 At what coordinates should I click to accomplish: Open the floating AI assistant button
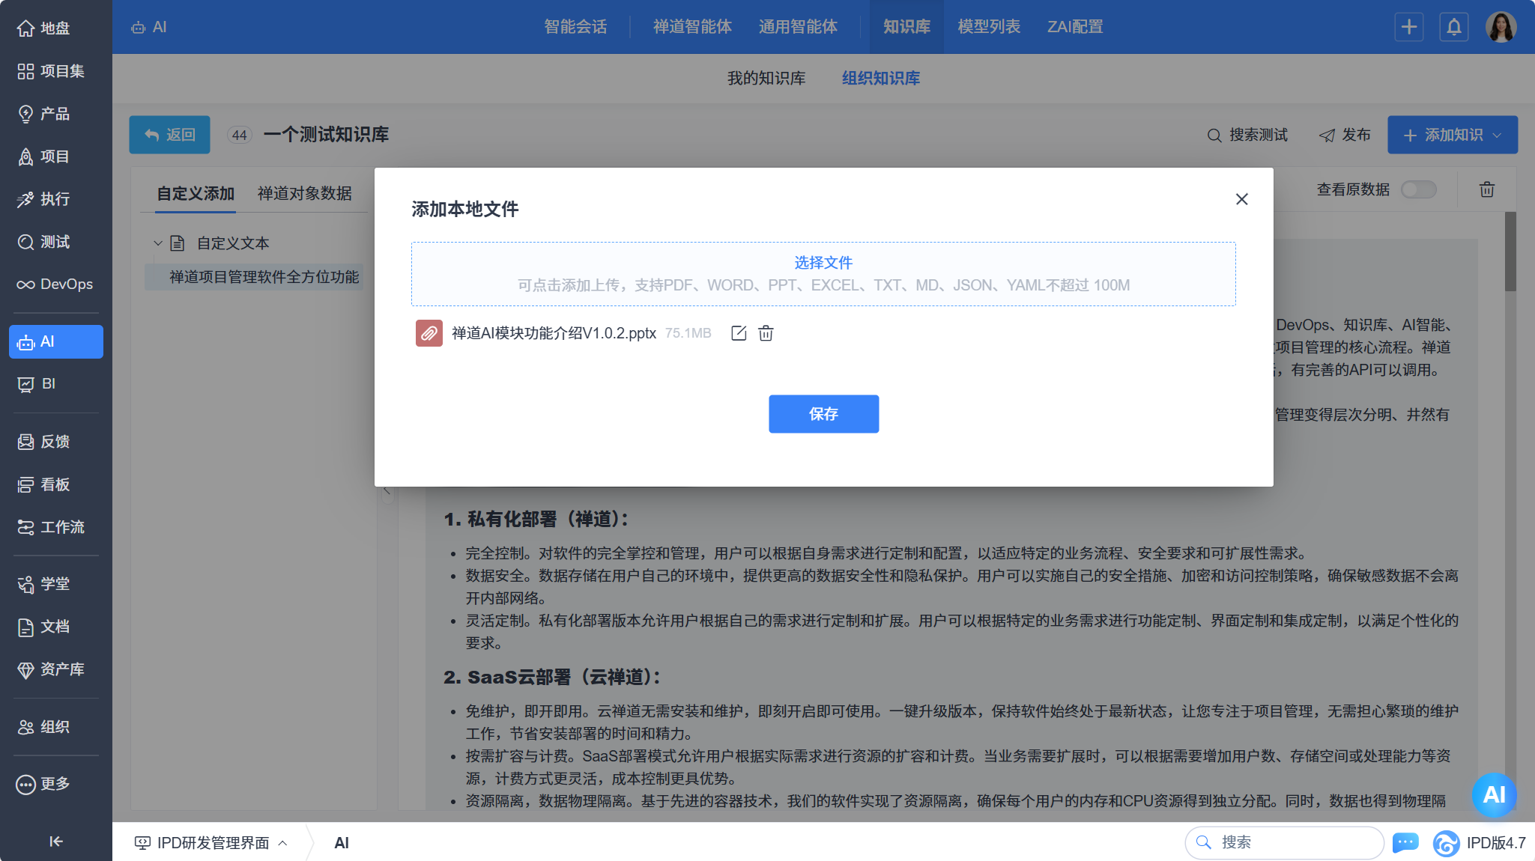coord(1494,794)
